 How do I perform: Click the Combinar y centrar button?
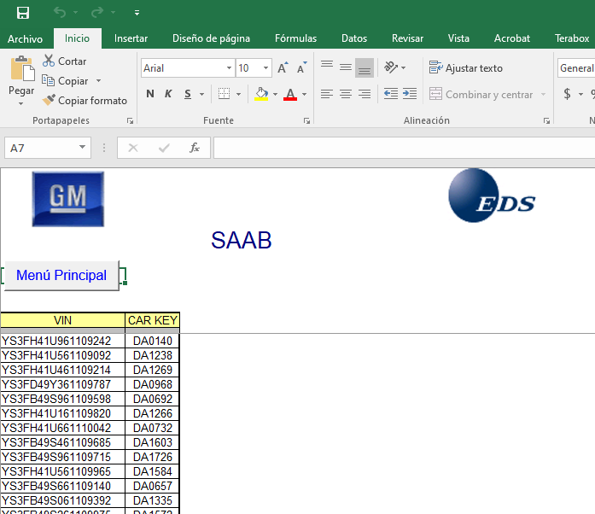click(x=481, y=95)
